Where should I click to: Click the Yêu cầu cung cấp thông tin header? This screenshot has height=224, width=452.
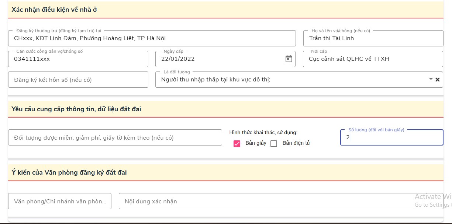point(76,109)
